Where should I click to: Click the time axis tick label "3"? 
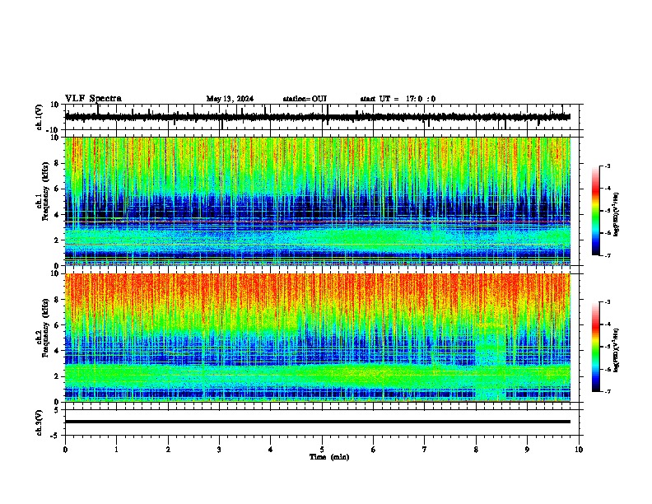[219, 450]
